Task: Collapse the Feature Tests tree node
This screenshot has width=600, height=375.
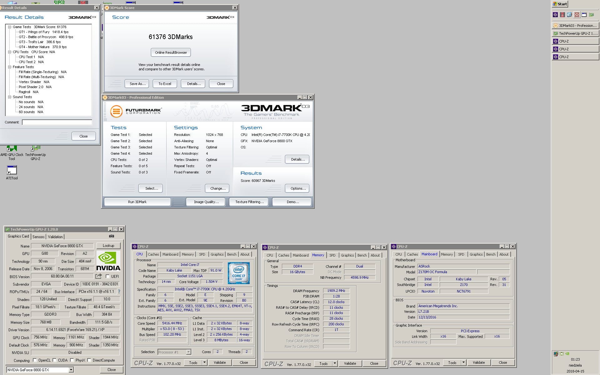Action: point(9,67)
